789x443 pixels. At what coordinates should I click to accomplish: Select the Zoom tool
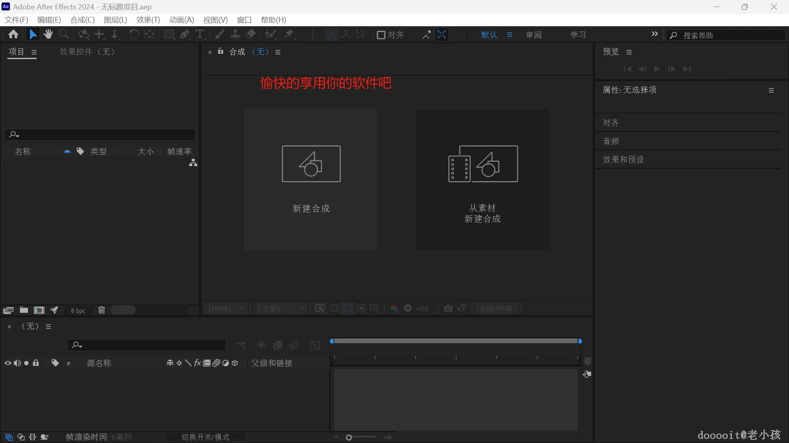(64, 34)
